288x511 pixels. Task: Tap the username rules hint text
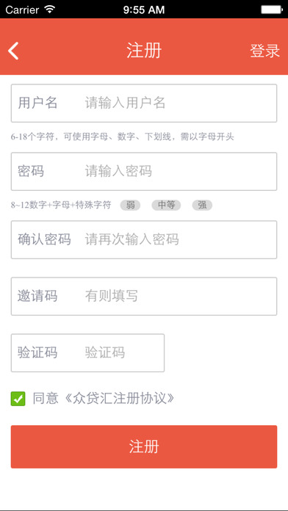tap(123, 137)
